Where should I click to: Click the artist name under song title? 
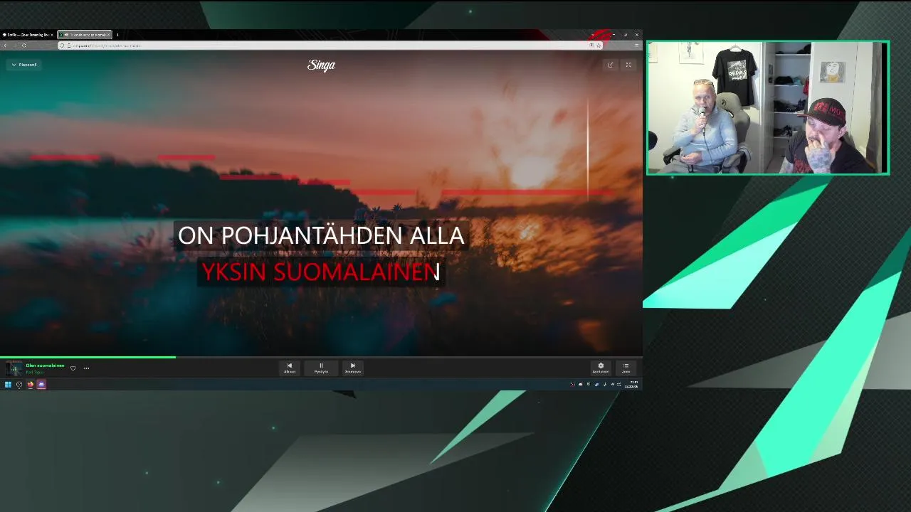pos(35,372)
